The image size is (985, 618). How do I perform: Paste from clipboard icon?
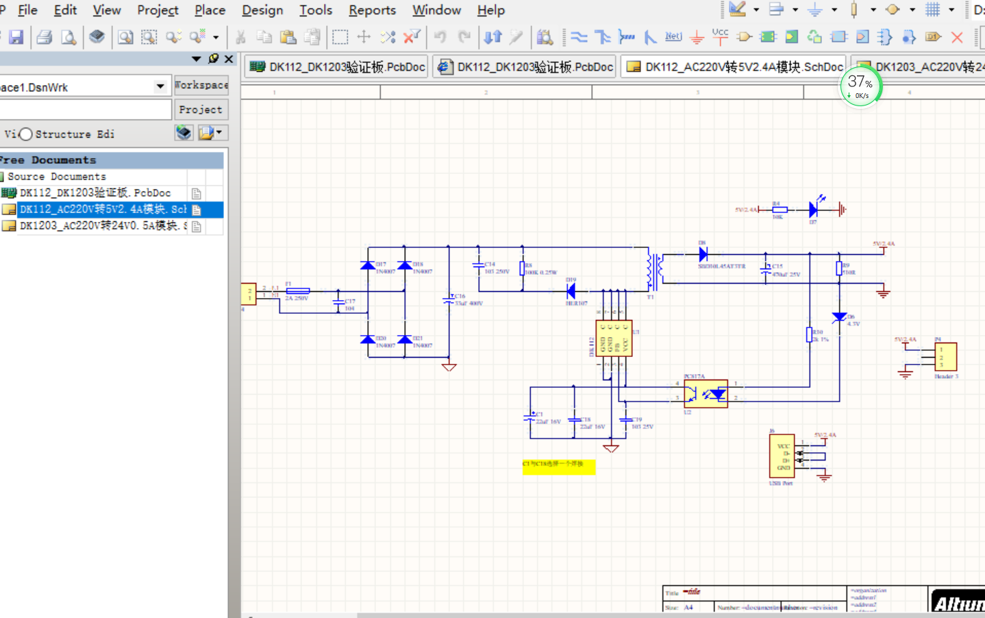[x=288, y=37]
